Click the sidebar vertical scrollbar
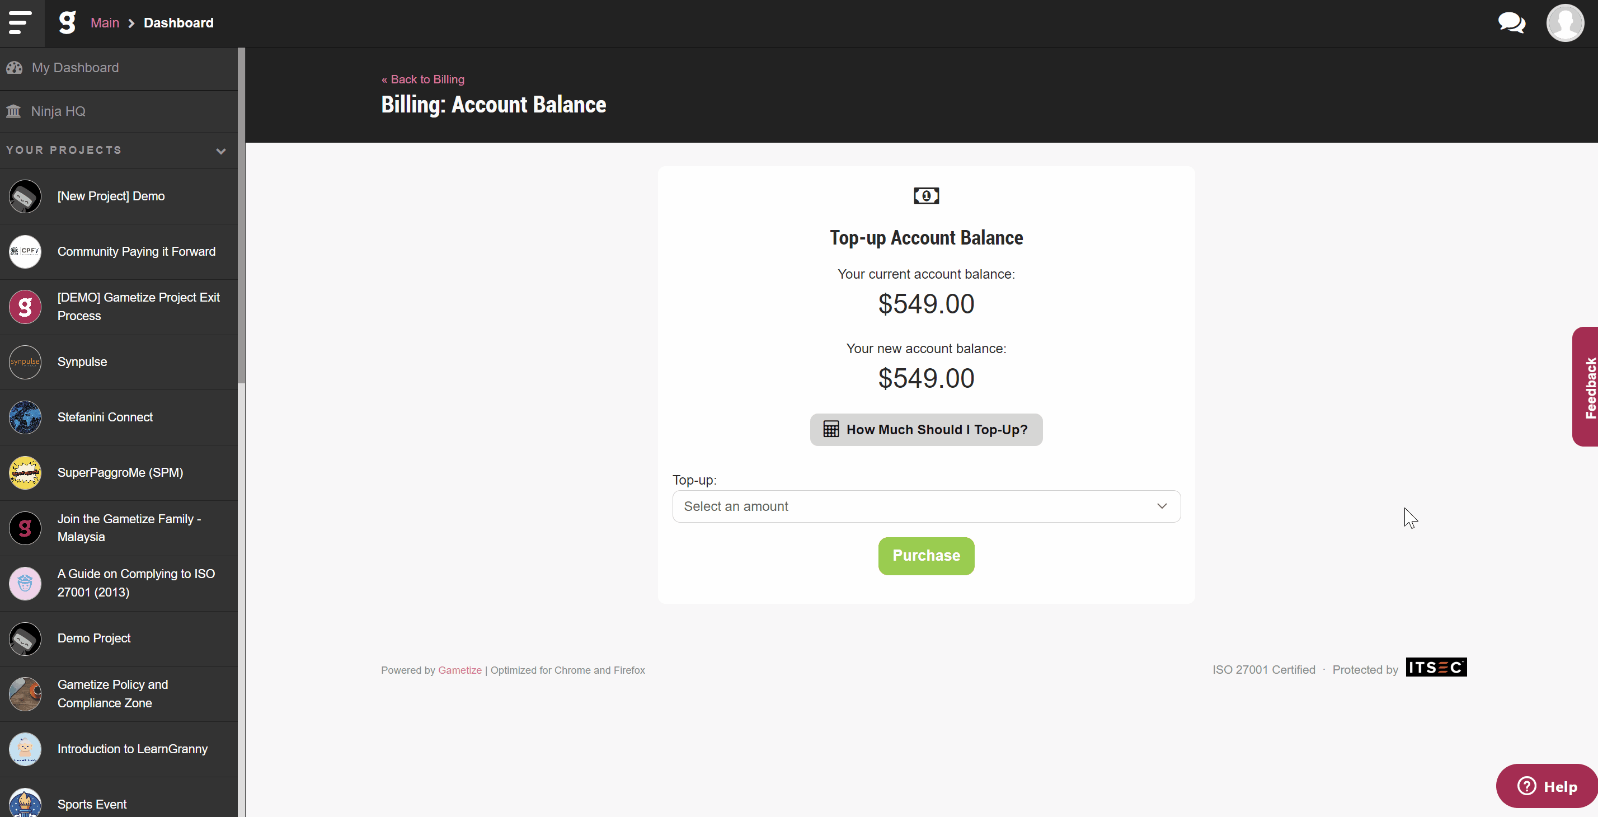This screenshot has width=1598, height=817. (x=241, y=216)
